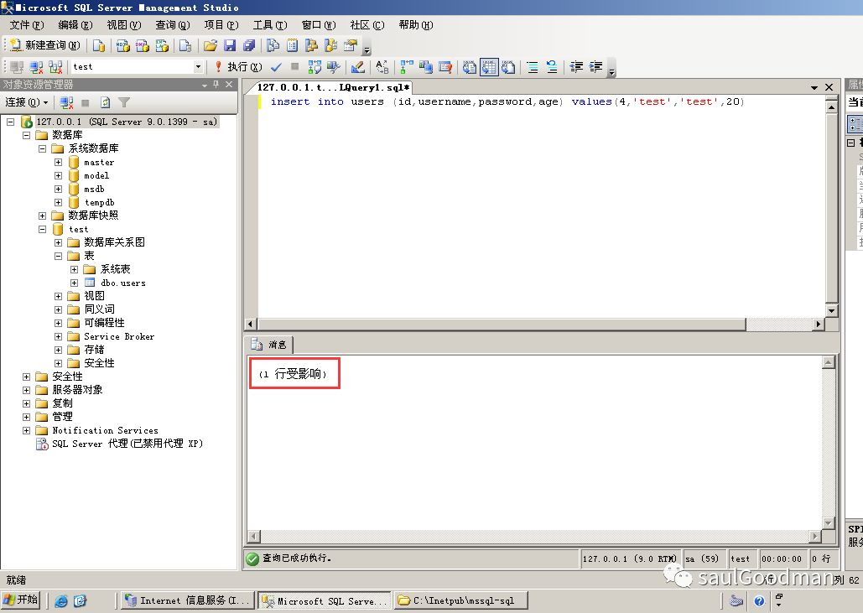Click the help question mark tray icon
The height and width of the screenshot is (613, 863).
point(759,601)
